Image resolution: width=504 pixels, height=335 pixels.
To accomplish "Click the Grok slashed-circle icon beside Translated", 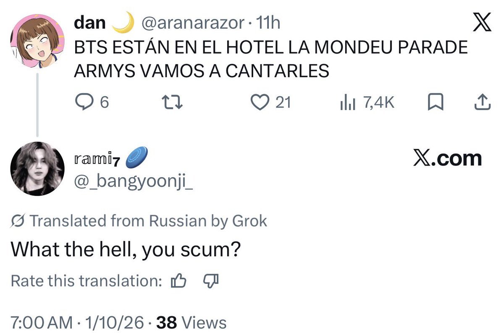I will [18, 221].
